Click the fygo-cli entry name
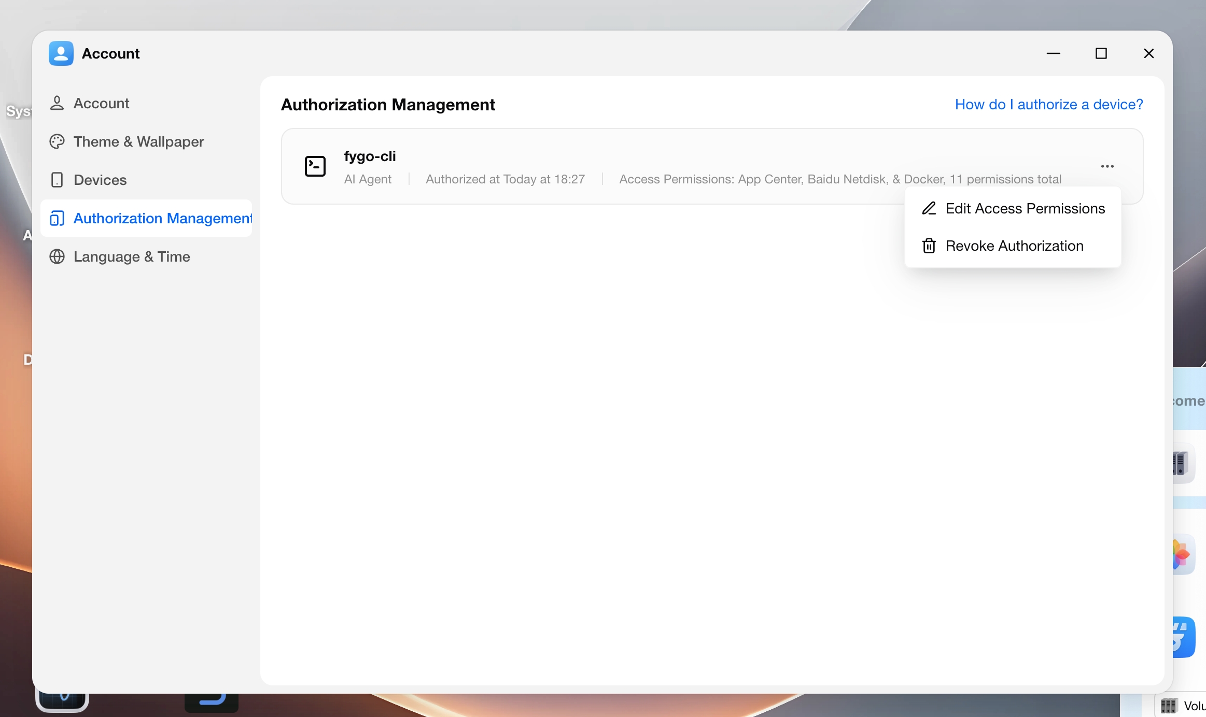This screenshot has height=717, width=1206. pyautogui.click(x=370, y=156)
